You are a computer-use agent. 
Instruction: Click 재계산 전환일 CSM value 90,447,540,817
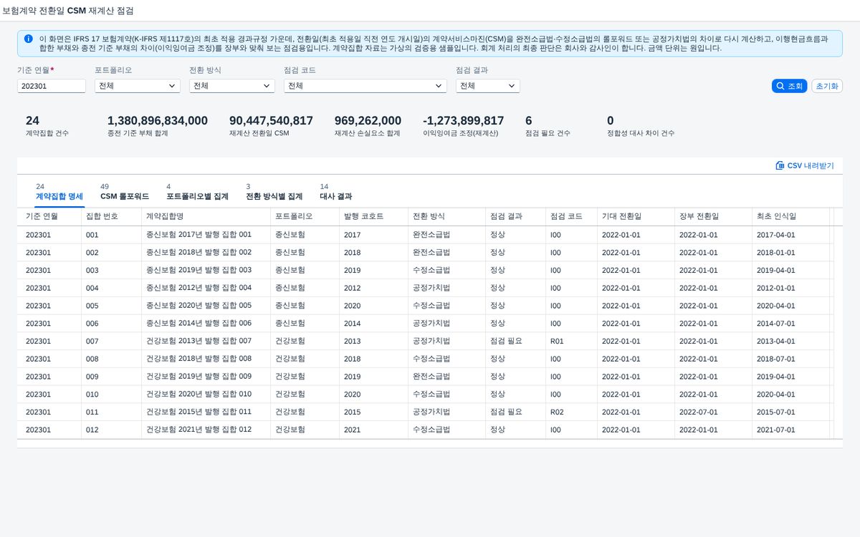(271, 121)
